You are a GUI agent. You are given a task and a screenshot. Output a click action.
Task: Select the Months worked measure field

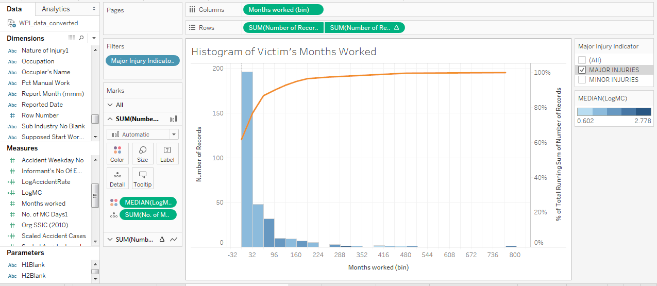43,204
